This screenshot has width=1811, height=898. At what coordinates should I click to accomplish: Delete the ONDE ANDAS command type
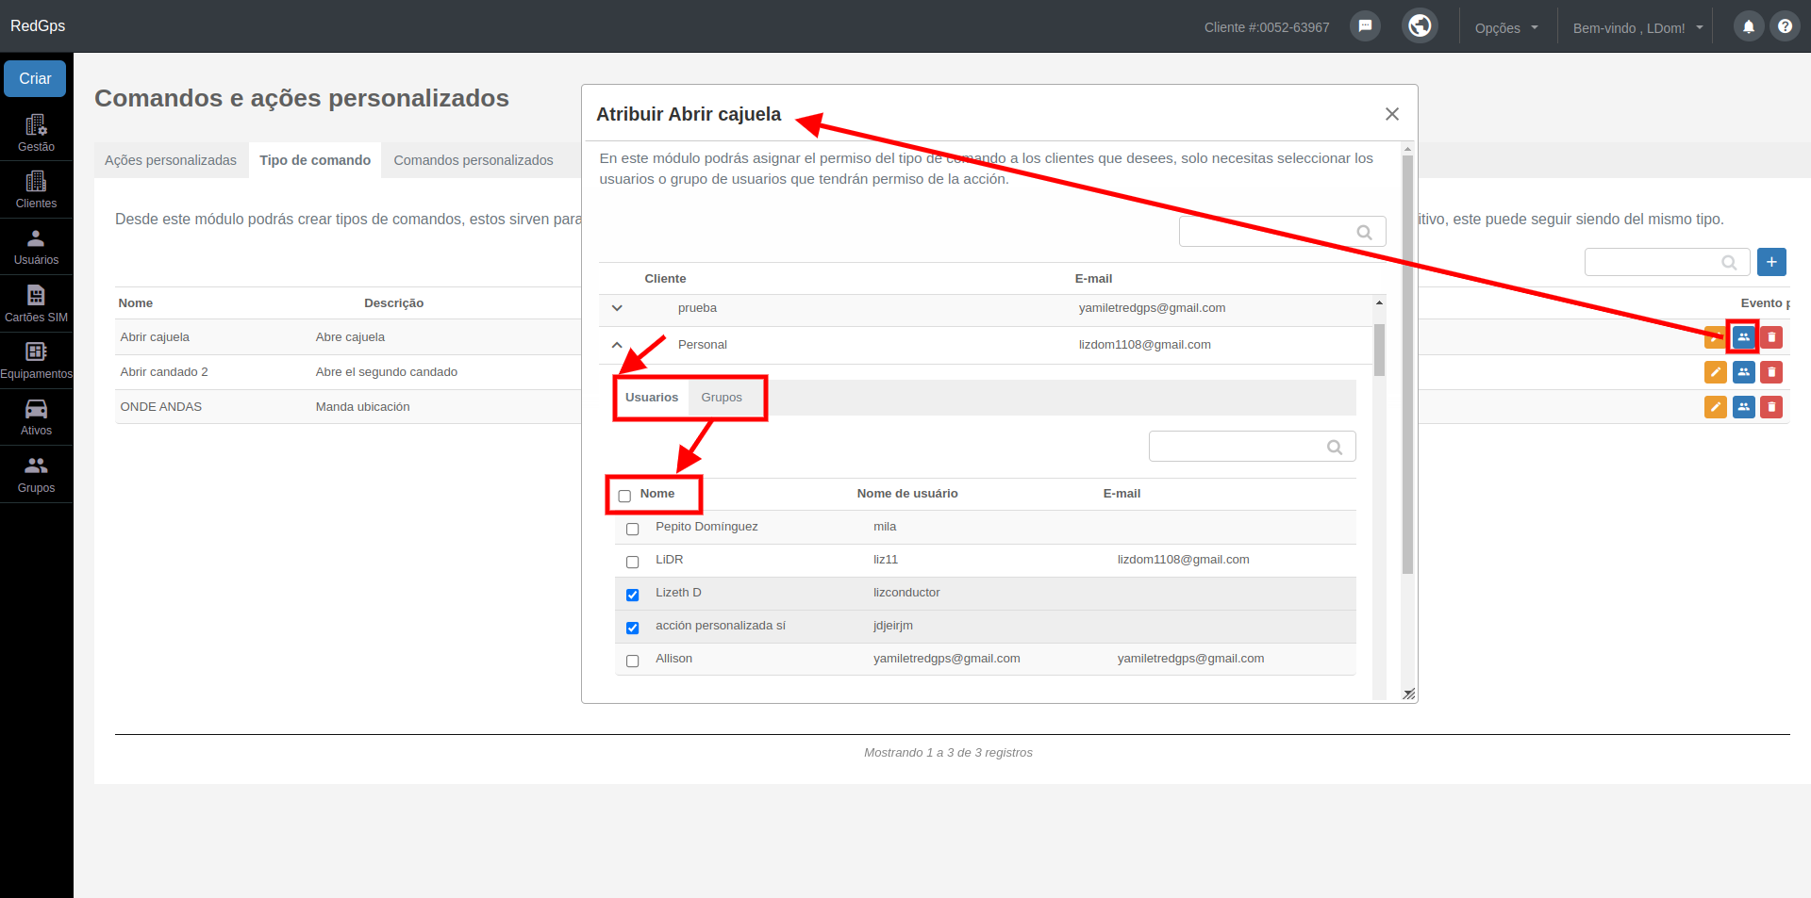point(1771,407)
